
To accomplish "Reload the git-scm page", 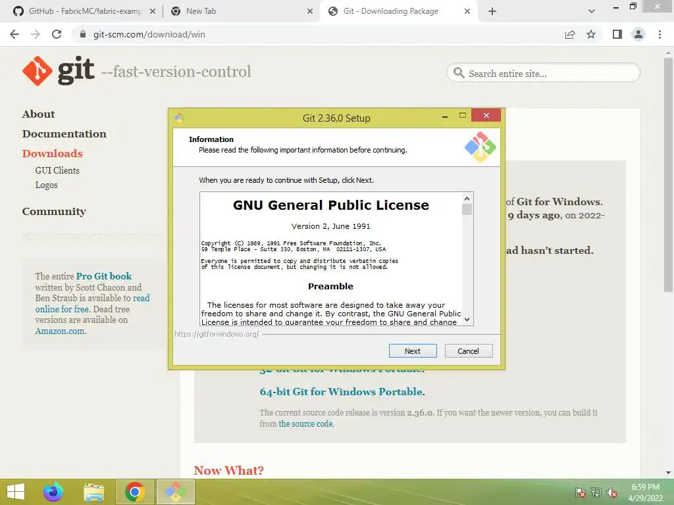I will tap(57, 34).
